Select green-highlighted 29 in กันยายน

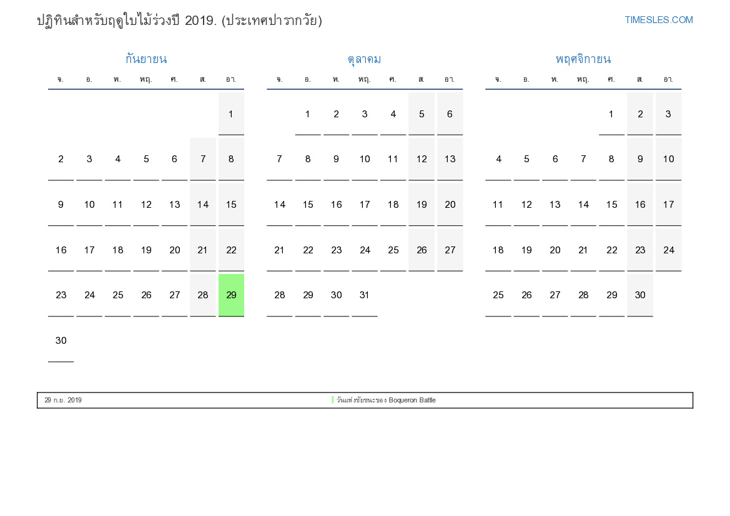232,295
